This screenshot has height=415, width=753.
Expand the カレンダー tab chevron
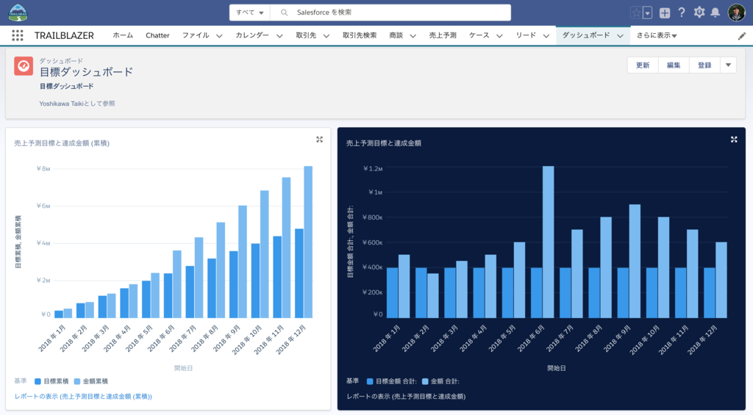(x=279, y=36)
